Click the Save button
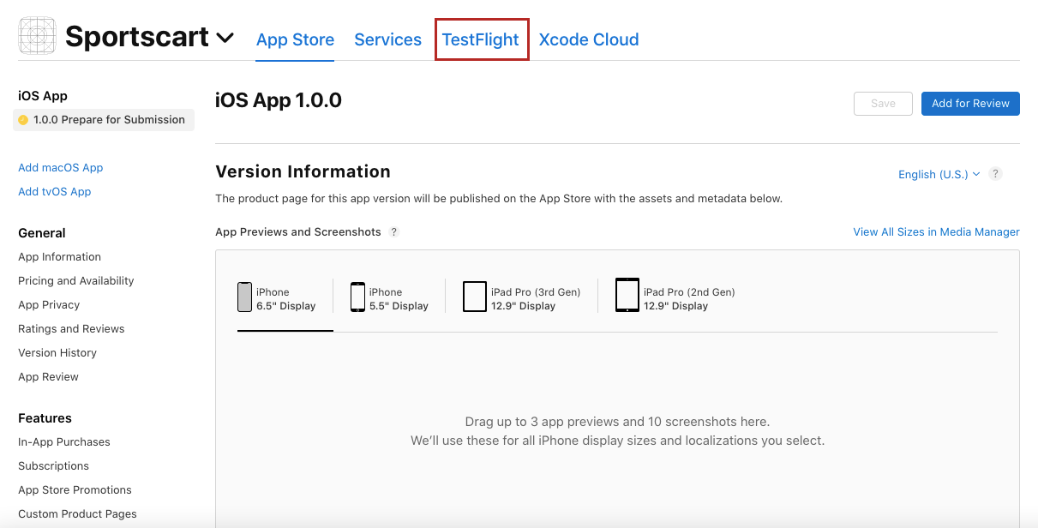This screenshot has height=528, width=1038. [x=883, y=104]
